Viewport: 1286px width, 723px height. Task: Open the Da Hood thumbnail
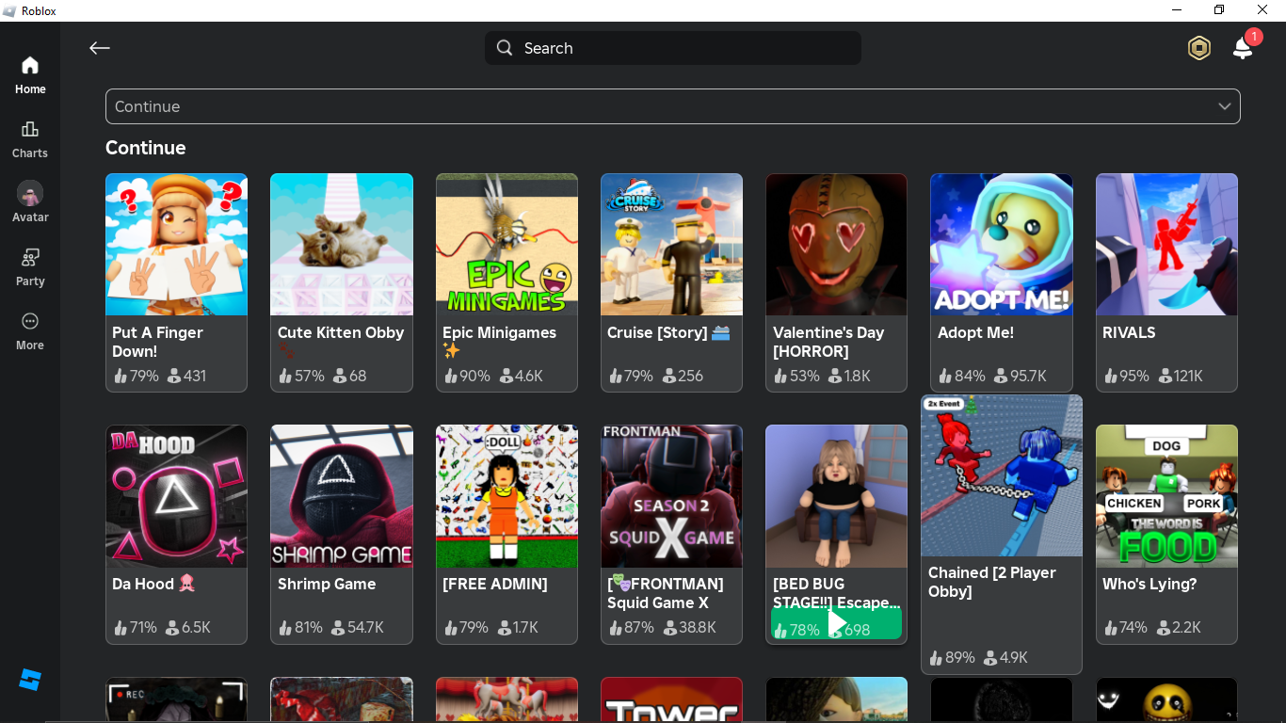(x=177, y=496)
